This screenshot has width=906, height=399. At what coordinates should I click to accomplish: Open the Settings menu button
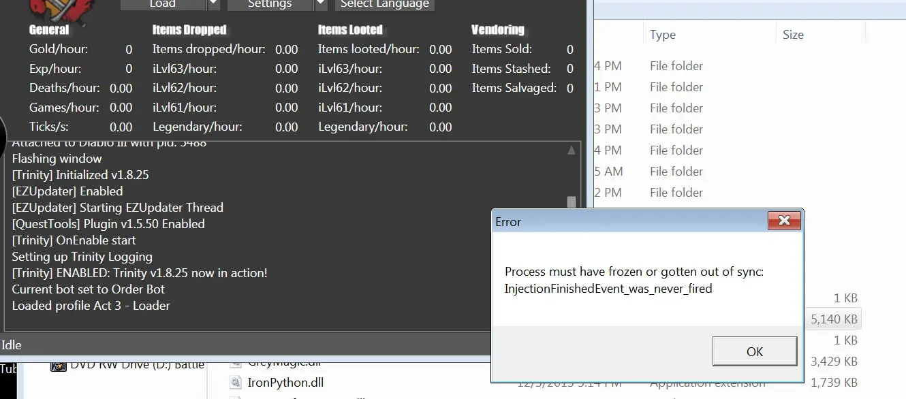pos(269,4)
